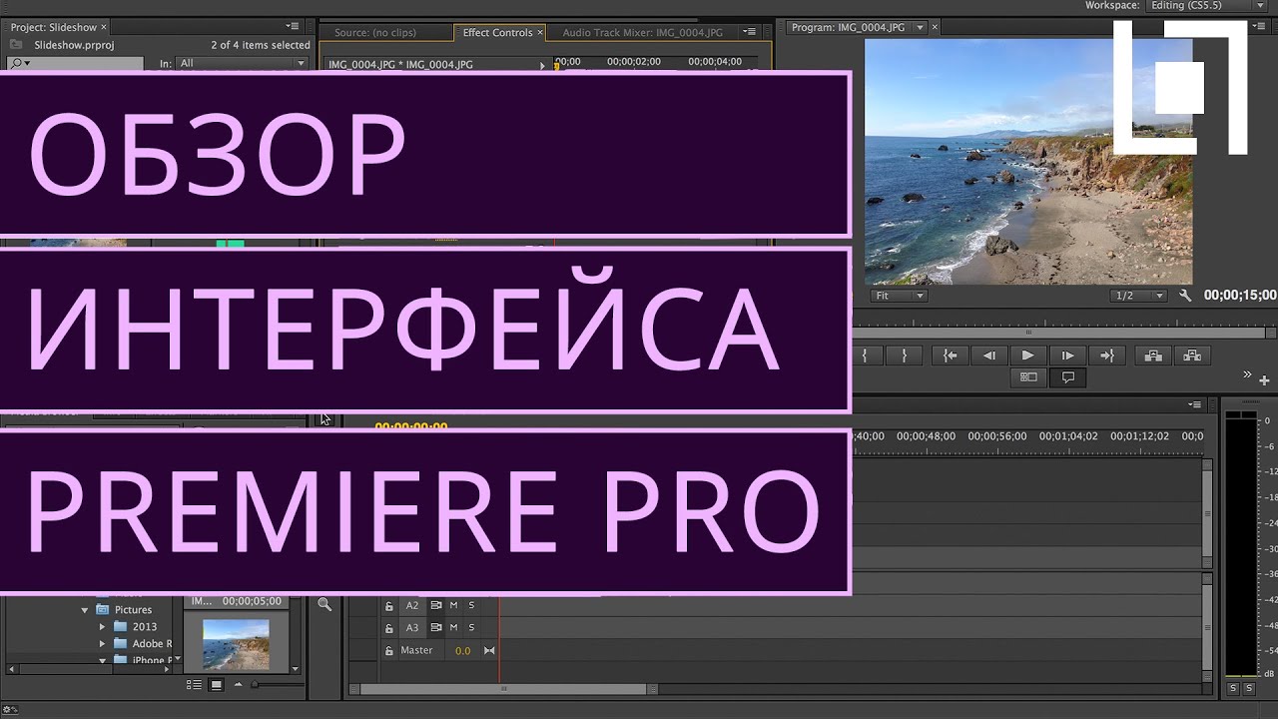Solo the A2 audio track
Viewport: 1278px width, 719px height.
tap(471, 606)
